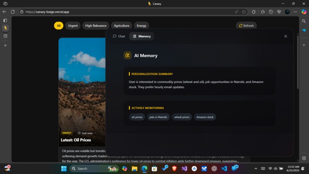The image size is (309, 174).
Task: Switch to the Memory tab
Action: pos(142,36)
